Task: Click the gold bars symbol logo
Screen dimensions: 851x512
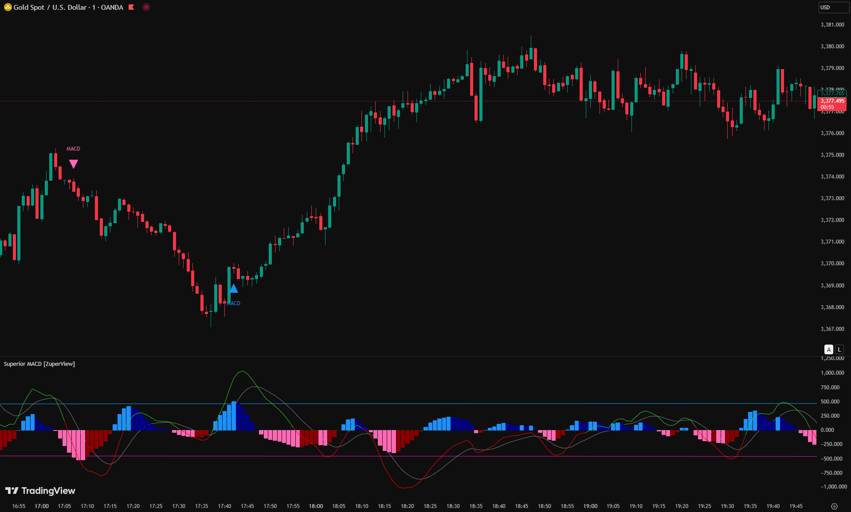Action: point(8,7)
